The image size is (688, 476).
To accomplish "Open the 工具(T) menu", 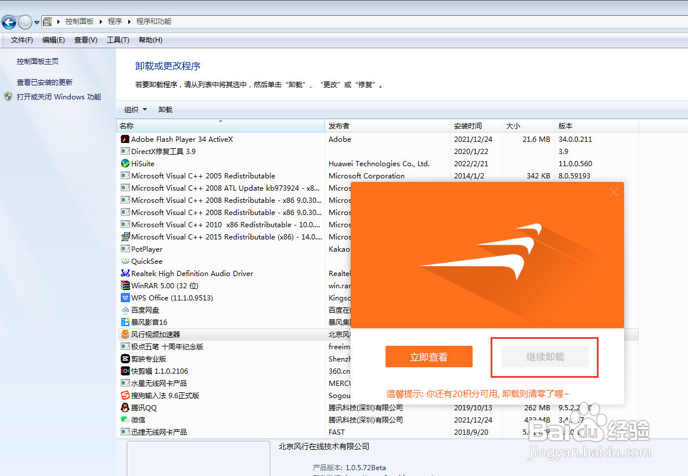I will pyautogui.click(x=118, y=40).
